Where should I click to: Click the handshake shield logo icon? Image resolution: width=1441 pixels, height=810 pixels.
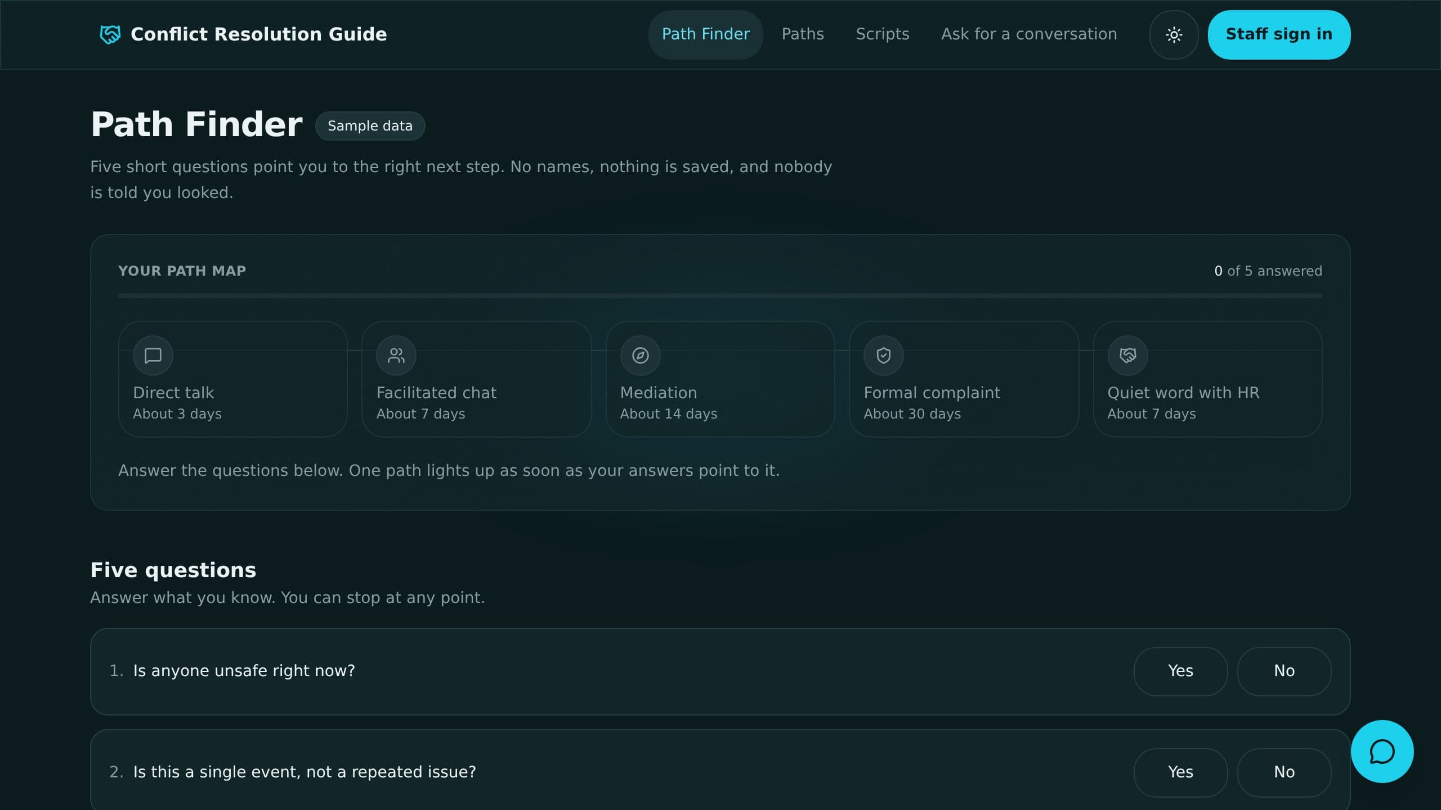click(x=110, y=34)
